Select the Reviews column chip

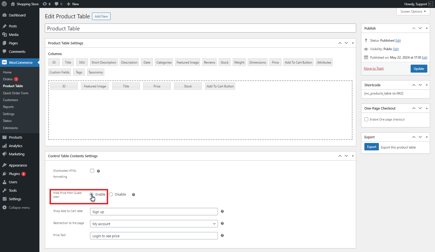[x=209, y=62]
